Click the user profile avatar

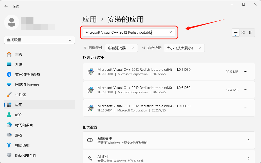pyautogui.click(x=12, y=22)
